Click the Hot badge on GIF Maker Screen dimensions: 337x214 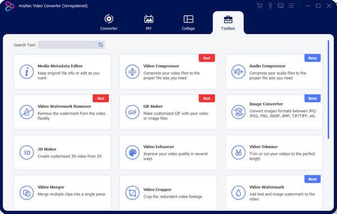(x=207, y=98)
